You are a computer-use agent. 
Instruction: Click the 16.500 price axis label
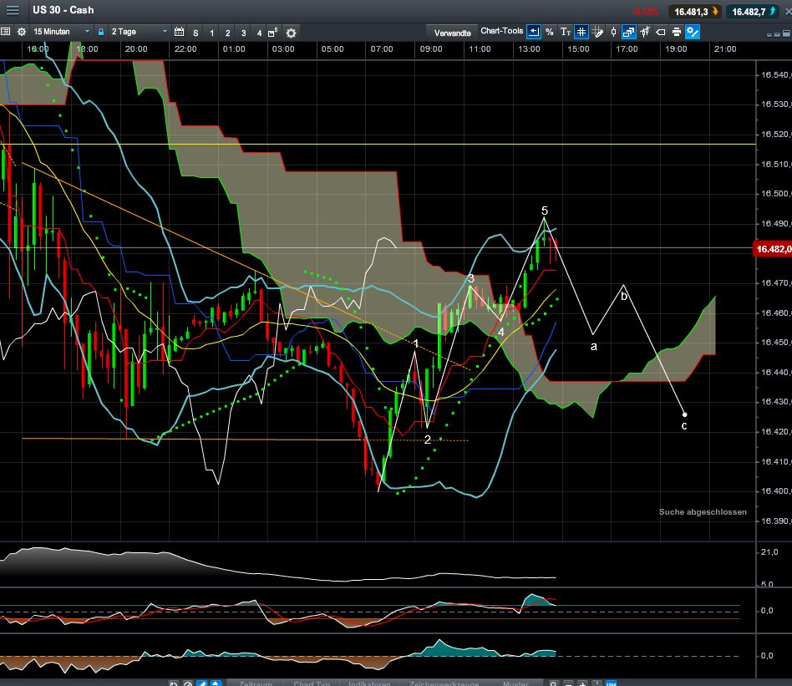point(774,194)
